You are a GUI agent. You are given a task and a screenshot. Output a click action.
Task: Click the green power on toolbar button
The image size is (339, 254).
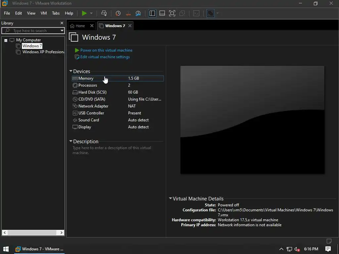[84, 13]
